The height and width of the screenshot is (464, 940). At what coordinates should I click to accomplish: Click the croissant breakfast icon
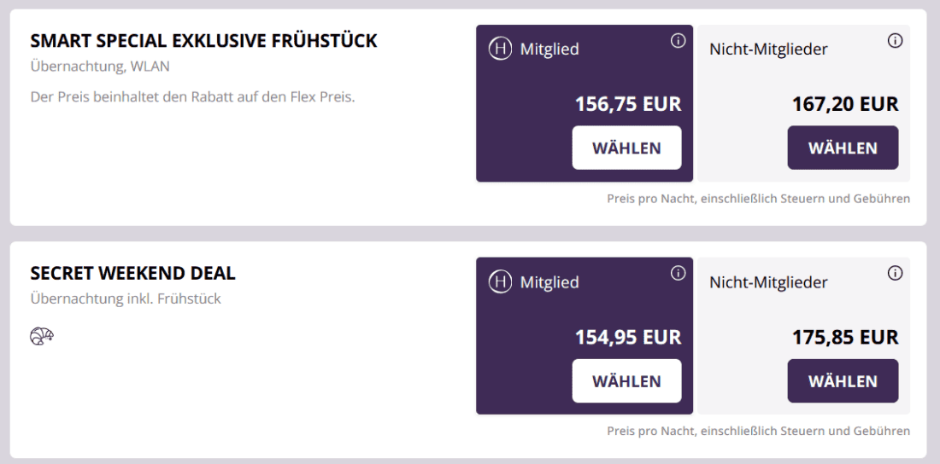click(x=42, y=337)
